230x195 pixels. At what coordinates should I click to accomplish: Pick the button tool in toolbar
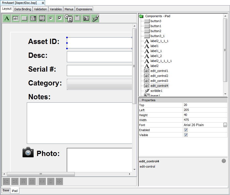[x=24, y=18]
